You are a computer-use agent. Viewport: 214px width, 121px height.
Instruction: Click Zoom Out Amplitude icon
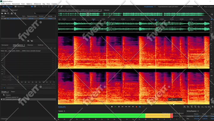point(188,107)
